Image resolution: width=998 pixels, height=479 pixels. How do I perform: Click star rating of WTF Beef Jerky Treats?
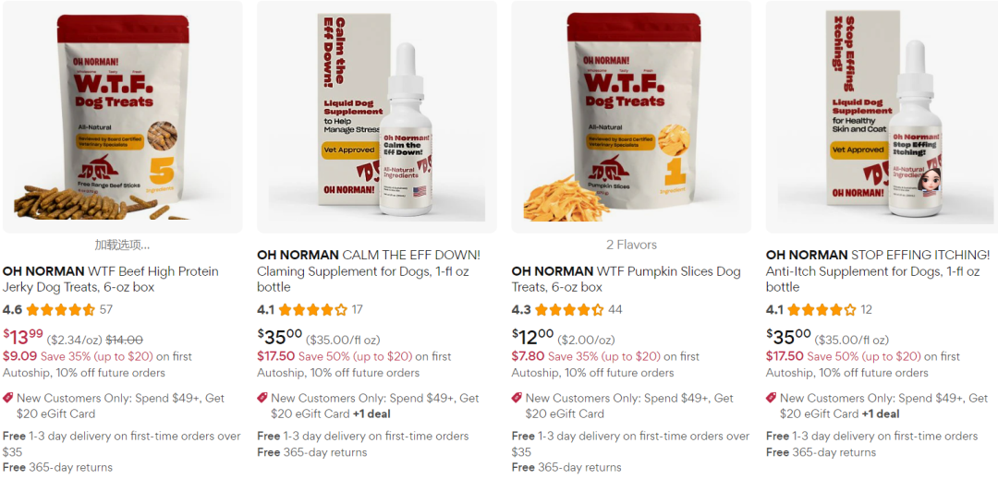coord(60,310)
